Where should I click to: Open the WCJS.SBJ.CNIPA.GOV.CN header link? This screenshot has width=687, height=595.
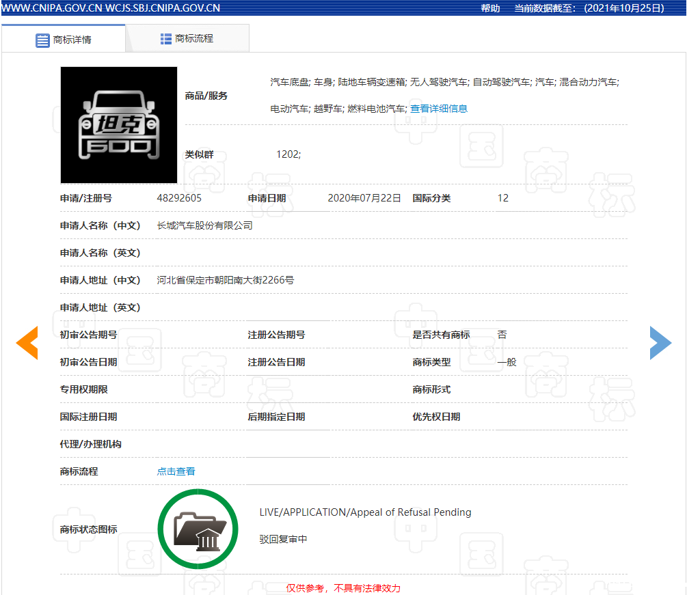coord(163,8)
